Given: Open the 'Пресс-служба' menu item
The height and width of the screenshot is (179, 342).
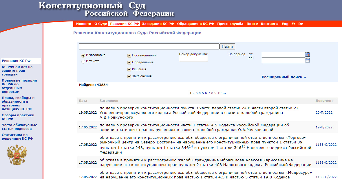Looking at the screenshot, I should point(230,24).
